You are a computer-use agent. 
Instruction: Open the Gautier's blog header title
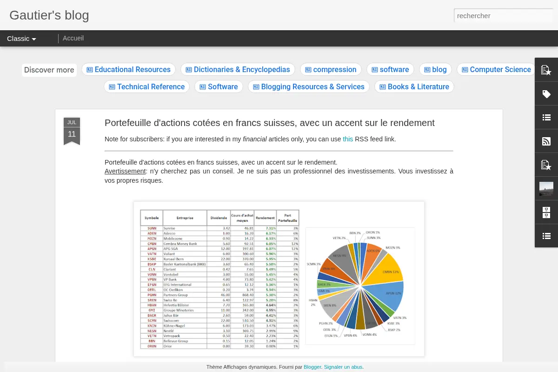click(x=49, y=15)
